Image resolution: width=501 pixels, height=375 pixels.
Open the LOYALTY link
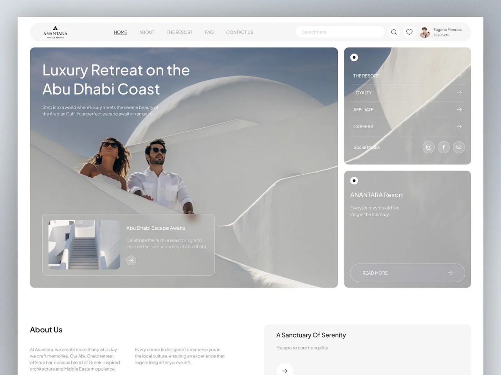click(362, 93)
